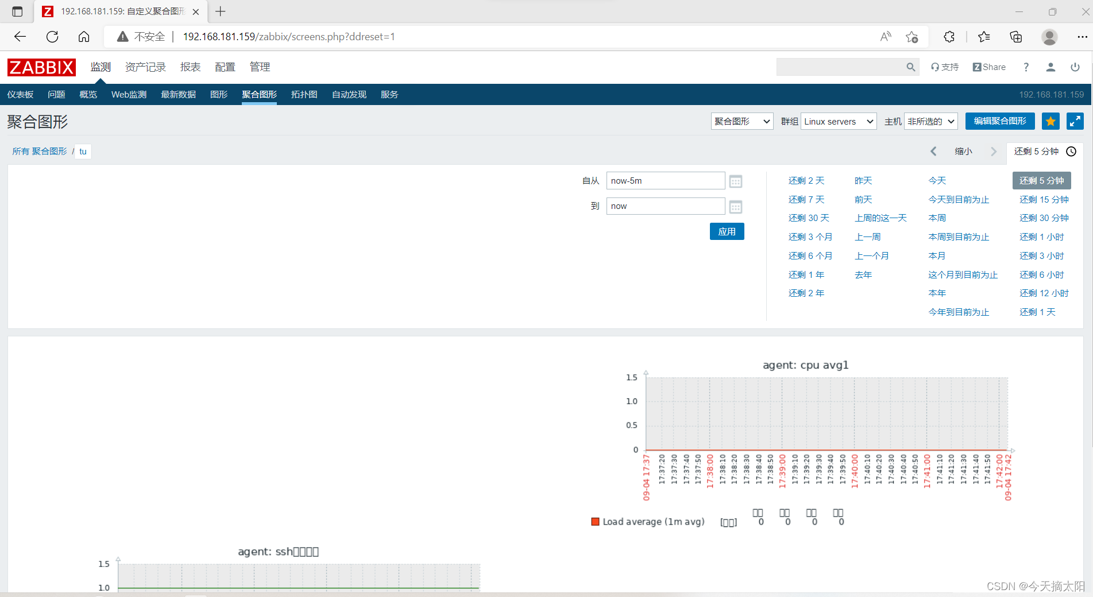The height and width of the screenshot is (597, 1093).
Task: Click the logout power icon
Action: click(1075, 67)
